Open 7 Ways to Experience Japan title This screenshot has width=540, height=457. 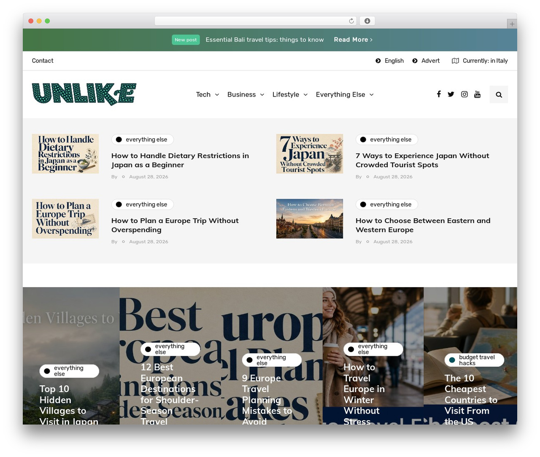pyautogui.click(x=422, y=160)
